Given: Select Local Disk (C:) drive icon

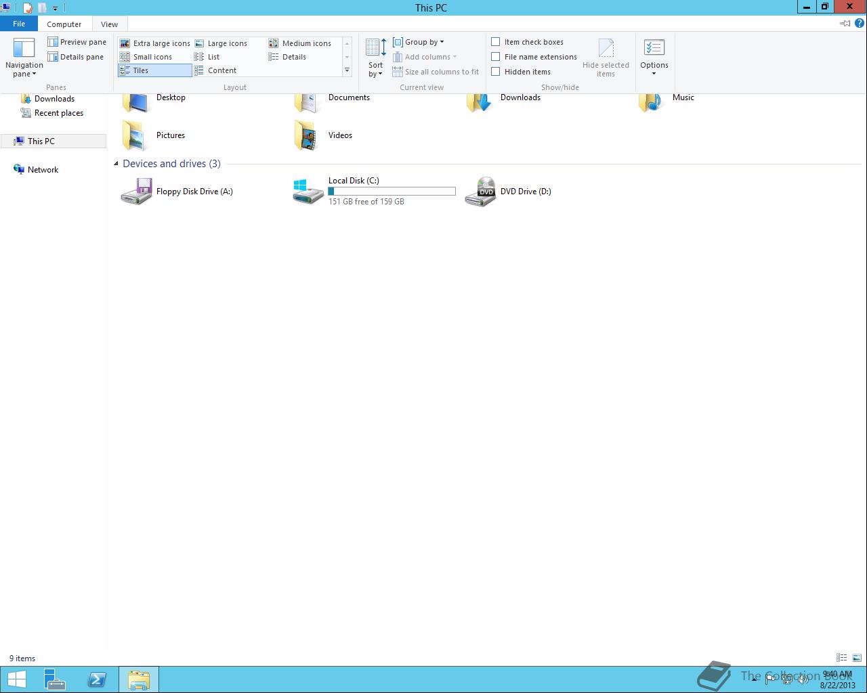Looking at the screenshot, I should point(308,192).
